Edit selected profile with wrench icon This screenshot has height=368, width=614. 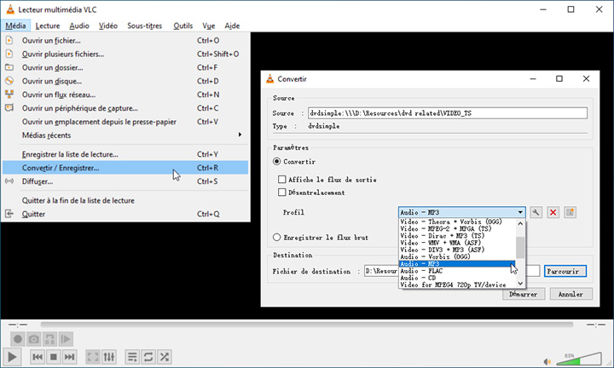(536, 212)
